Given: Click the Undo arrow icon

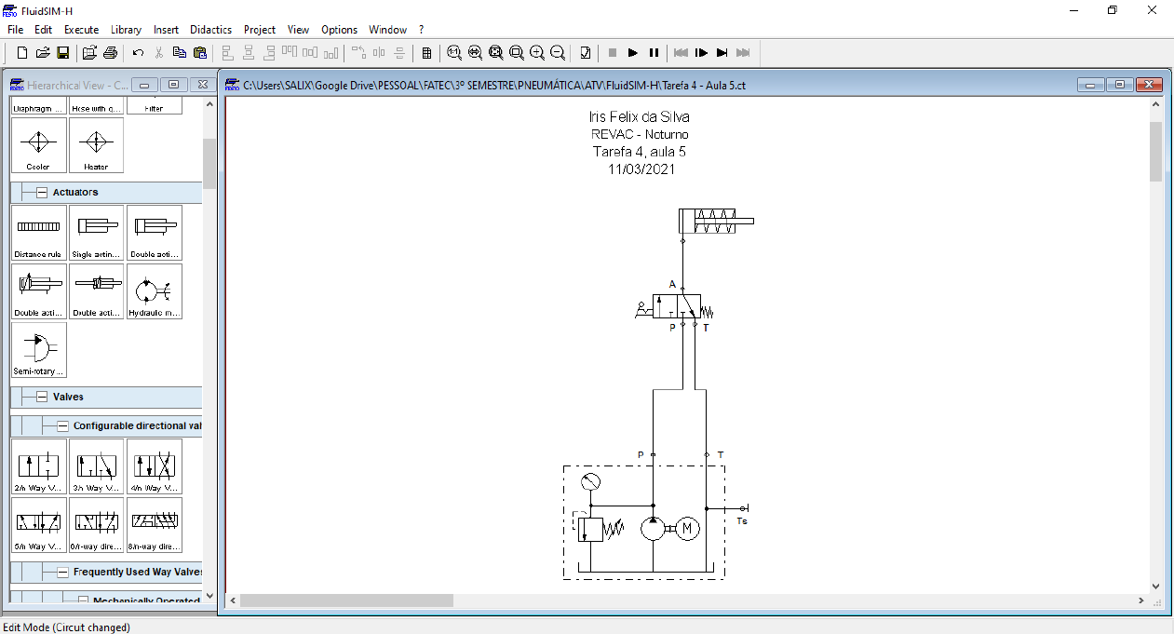Looking at the screenshot, I should coord(138,53).
